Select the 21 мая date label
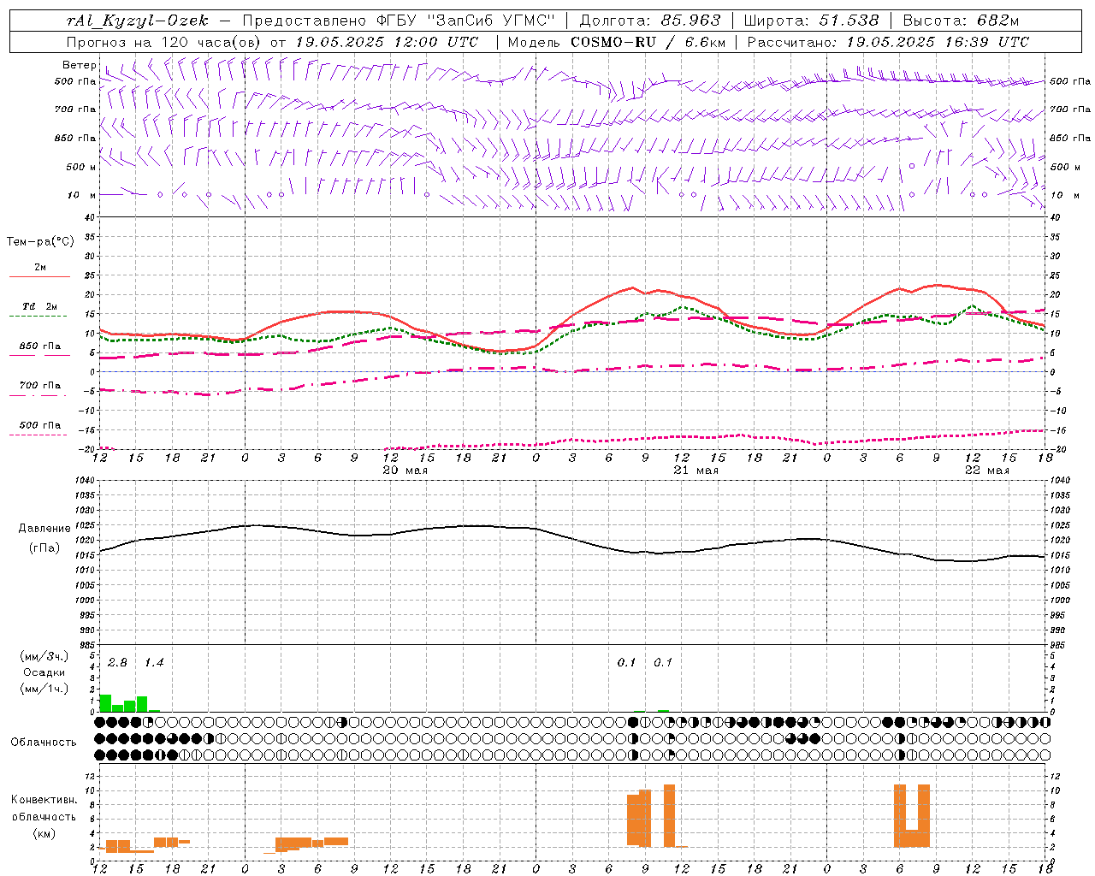This screenshot has width=1095, height=876. [x=696, y=471]
